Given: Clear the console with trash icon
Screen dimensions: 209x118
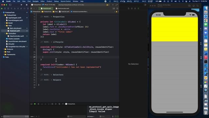Looking at the screenshot, I should [x=113, y=117].
